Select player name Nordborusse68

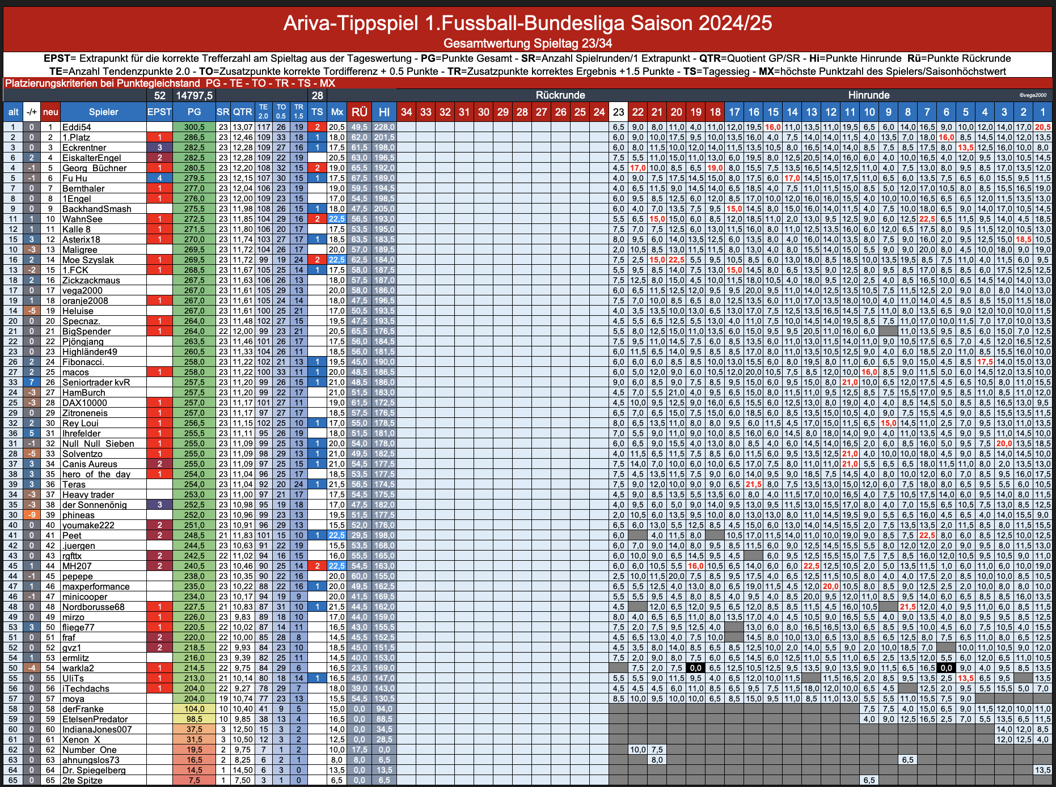(93, 607)
